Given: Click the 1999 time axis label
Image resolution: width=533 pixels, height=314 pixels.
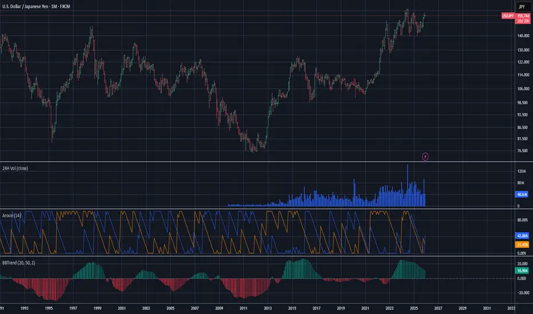Looking at the screenshot, I should tap(97, 308).
